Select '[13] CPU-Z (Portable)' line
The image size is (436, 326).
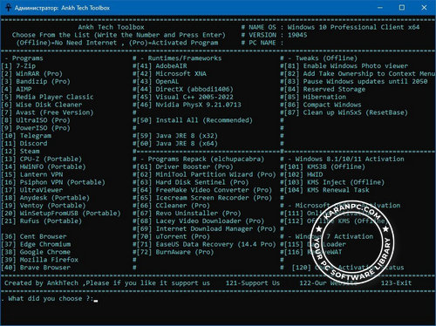tap(42, 159)
